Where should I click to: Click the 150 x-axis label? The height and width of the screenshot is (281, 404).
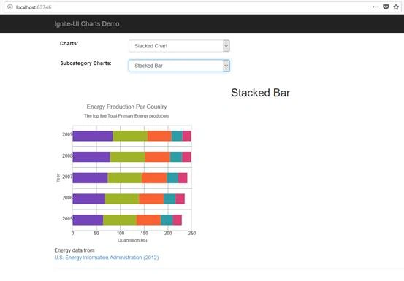(145, 233)
